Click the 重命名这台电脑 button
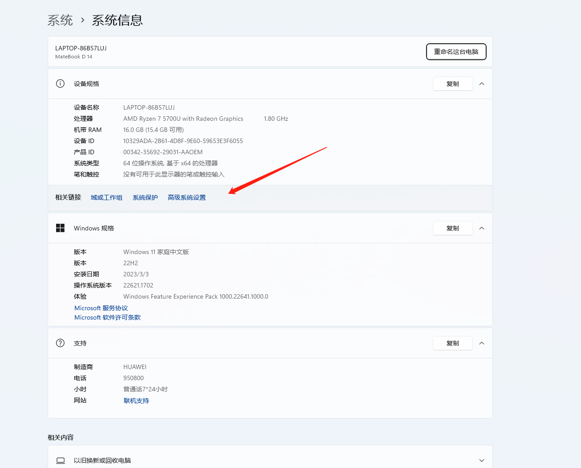Viewport: 581px width, 468px height. pyautogui.click(x=456, y=52)
